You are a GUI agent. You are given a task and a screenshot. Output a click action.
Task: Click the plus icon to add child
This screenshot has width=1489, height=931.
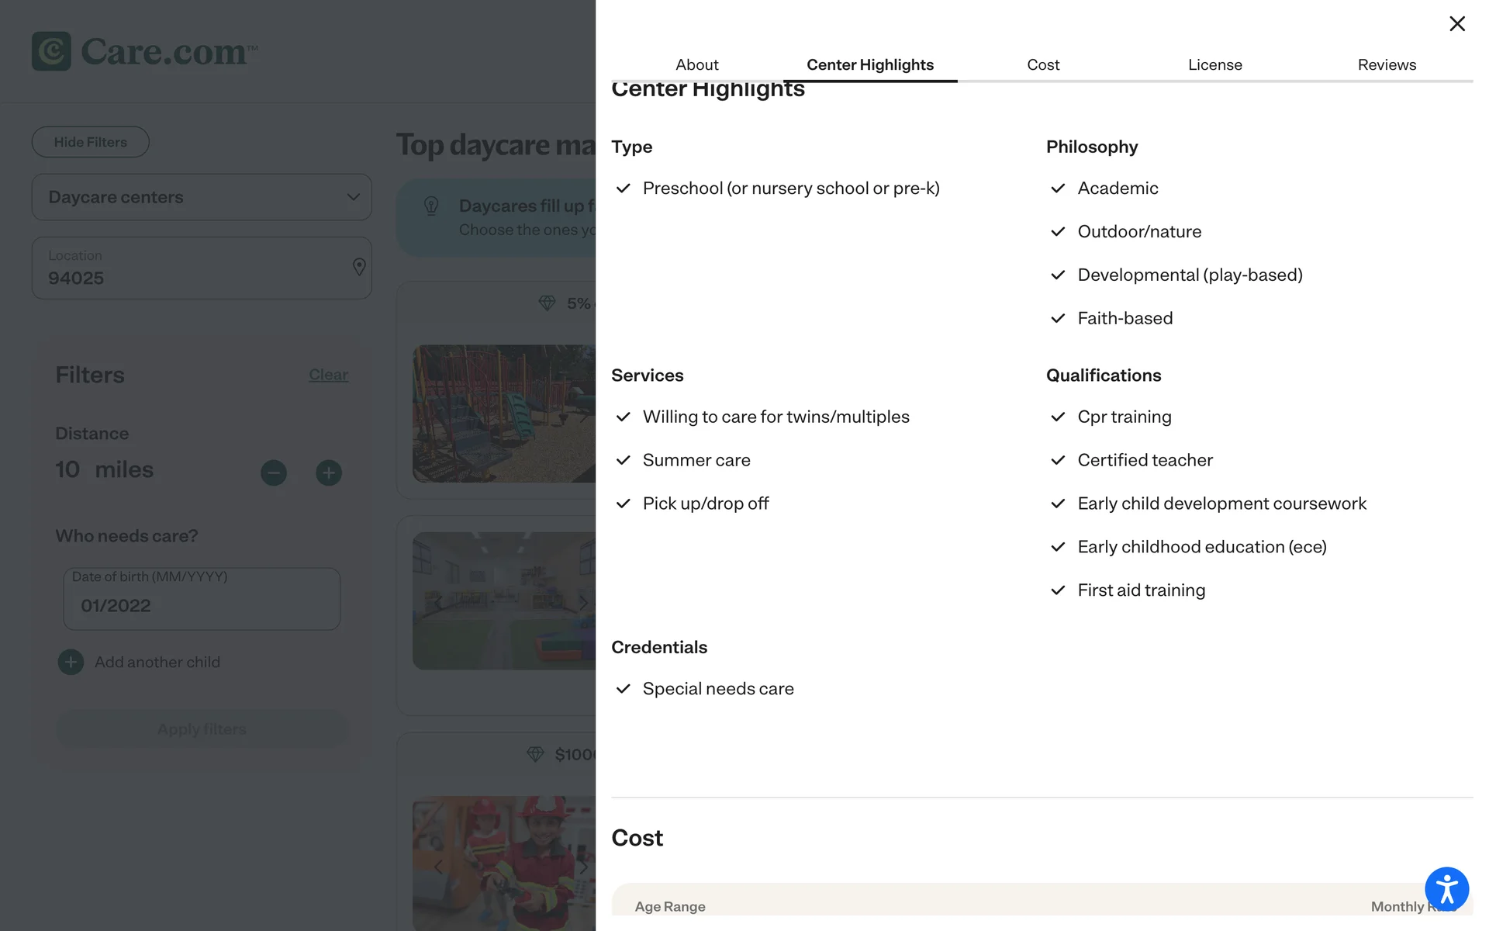[x=71, y=662]
